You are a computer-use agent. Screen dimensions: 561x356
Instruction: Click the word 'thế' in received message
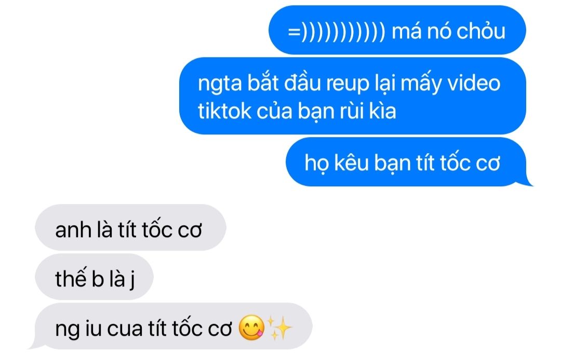coord(71,279)
